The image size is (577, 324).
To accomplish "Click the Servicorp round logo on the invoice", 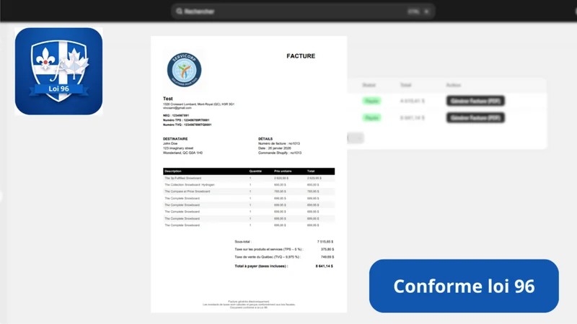I will pyautogui.click(x=184, y=70).
